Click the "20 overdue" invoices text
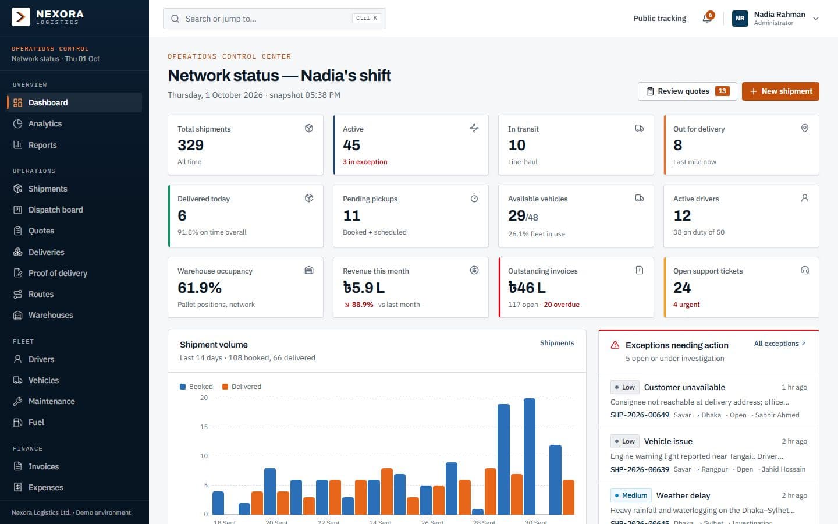 pos(562,305)
